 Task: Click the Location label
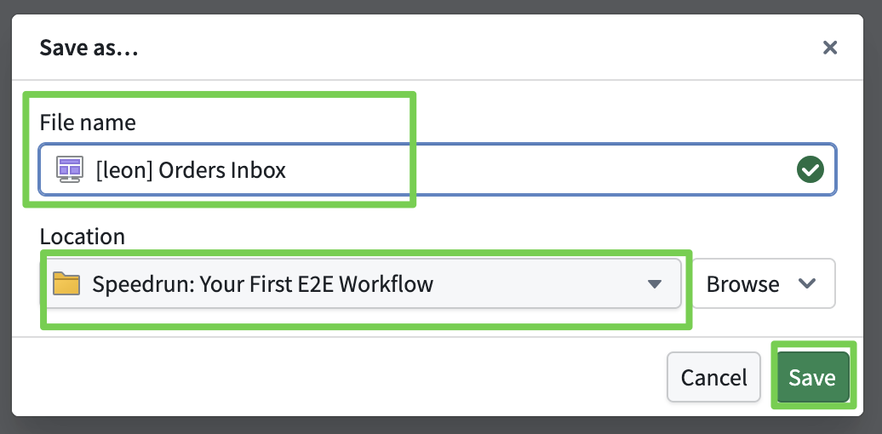(82, 237)
